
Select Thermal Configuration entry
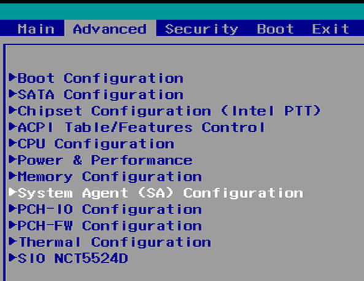pyautogui.click(x=114, y=242)
